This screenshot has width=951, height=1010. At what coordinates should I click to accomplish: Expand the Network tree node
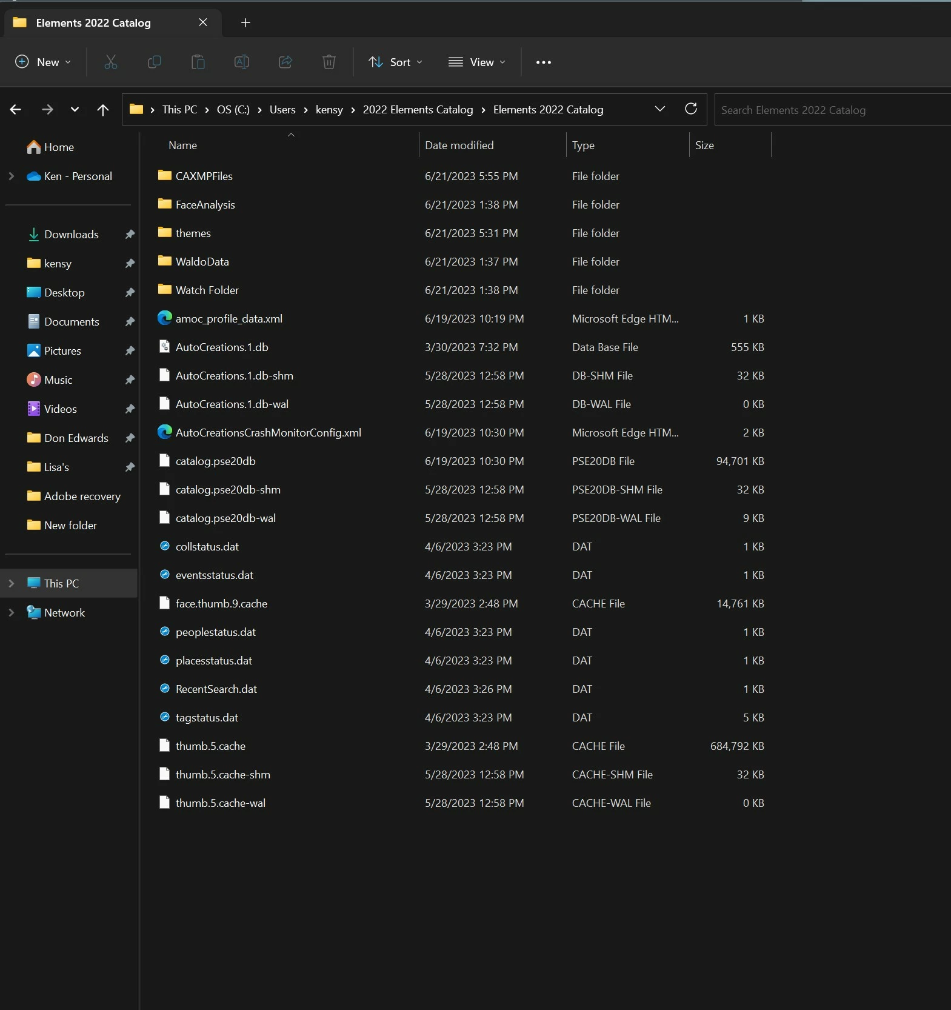(11, 612)
